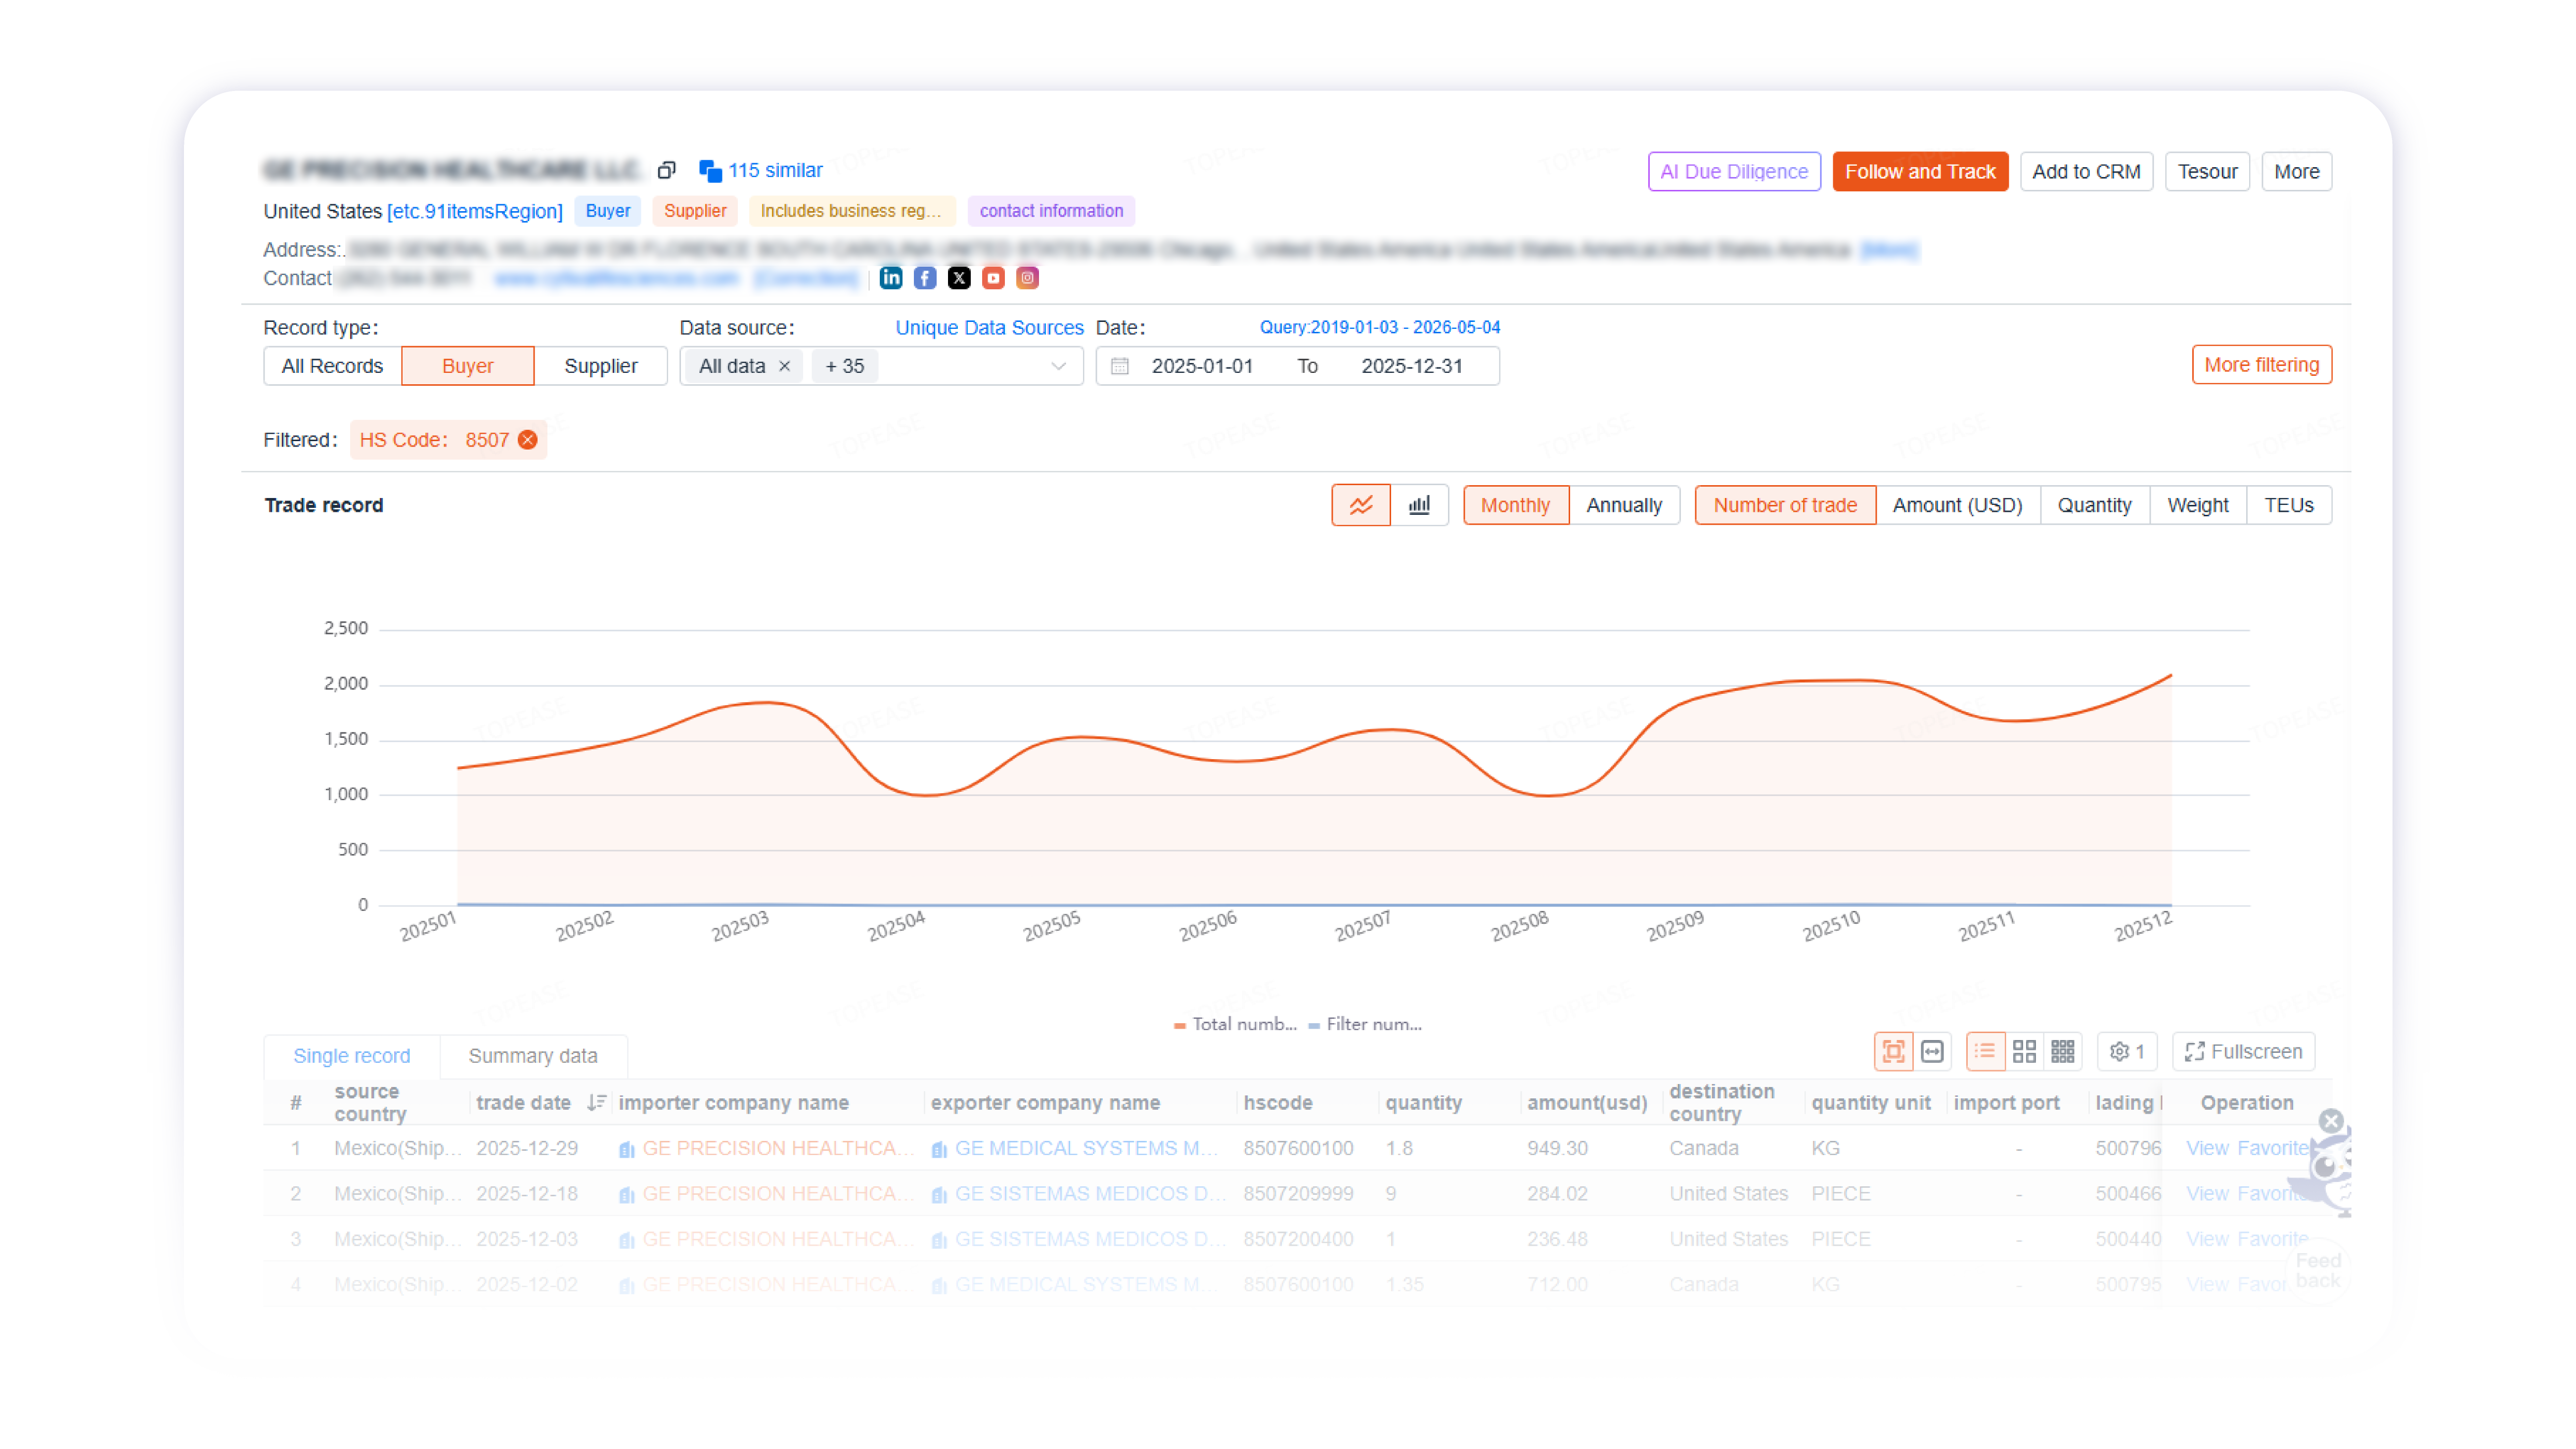2576x1449 pixels.
Task: Click the hscode 8507209999 cell
Action: pos(1298,1194)
